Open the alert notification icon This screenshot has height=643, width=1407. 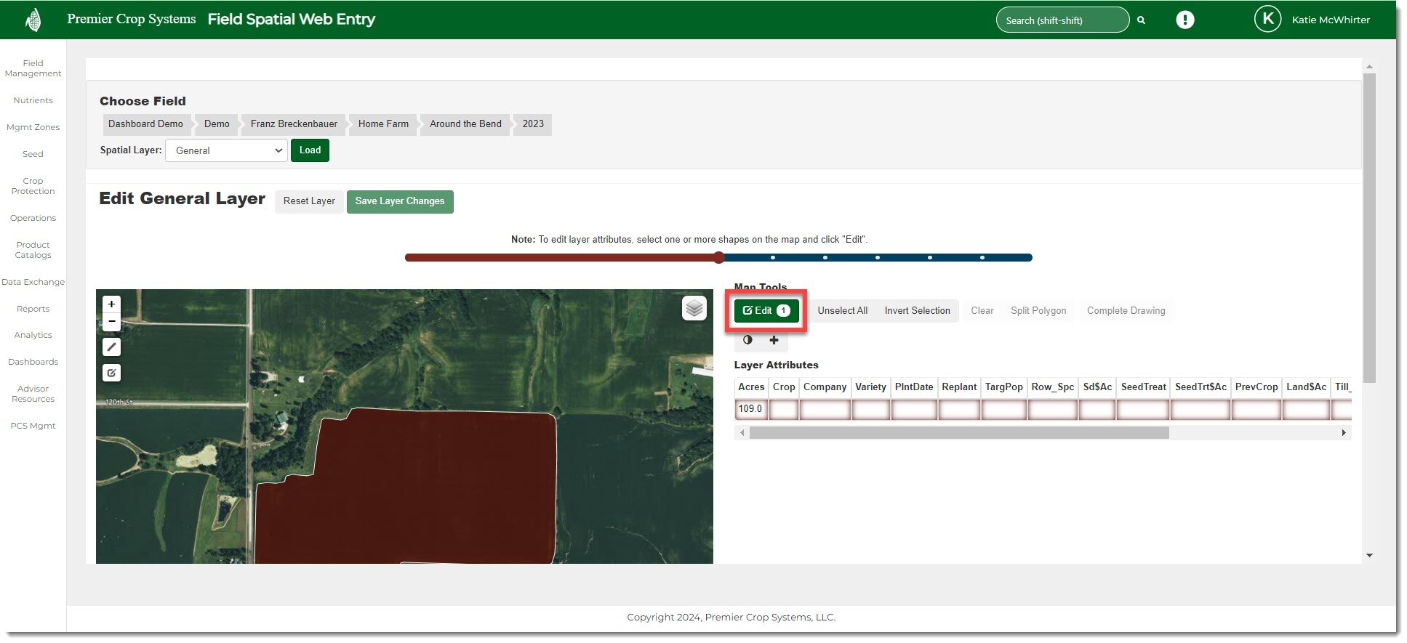coord(1184,20)
